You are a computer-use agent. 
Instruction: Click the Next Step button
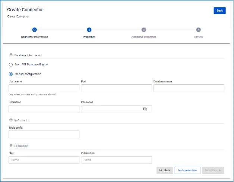[x=213, y=170]
